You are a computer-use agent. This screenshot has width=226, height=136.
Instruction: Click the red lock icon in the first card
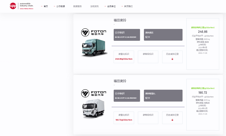pyautogui.click(x=172, y=59)
